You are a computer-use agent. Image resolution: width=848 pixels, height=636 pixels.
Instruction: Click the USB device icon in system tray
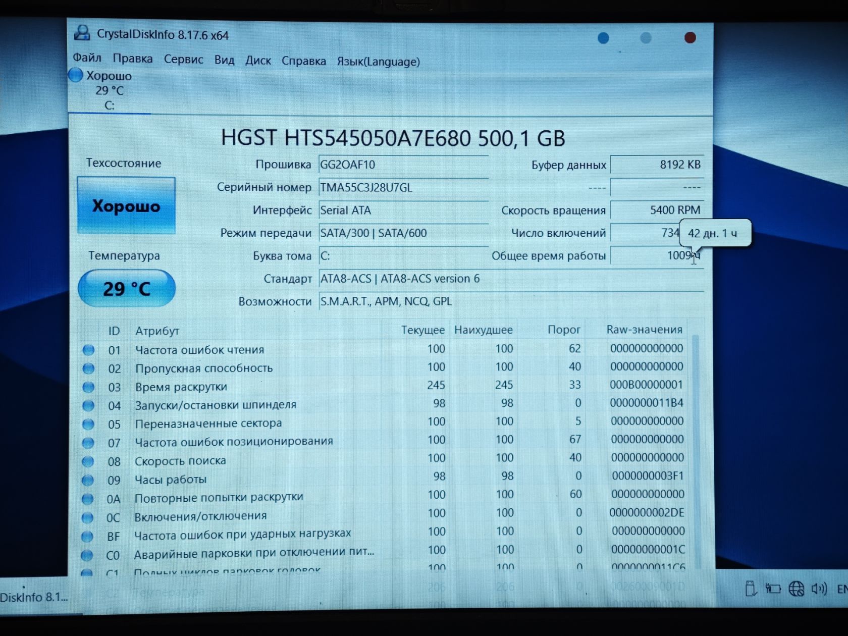click(x=751, y=589)
